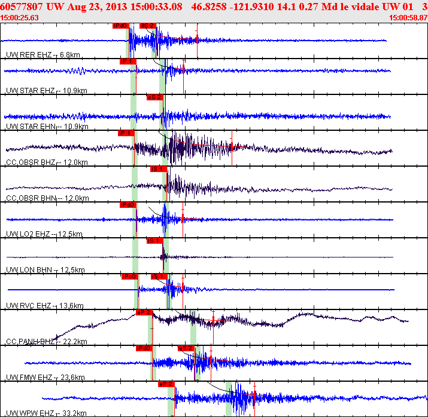
Task: Click the UW STAR EHZ station label
Action: pos(47,90)
